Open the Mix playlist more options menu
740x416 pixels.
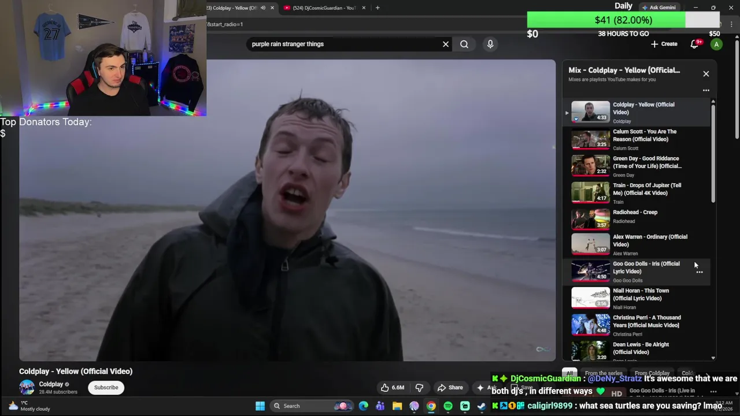(x=706, y=90)
